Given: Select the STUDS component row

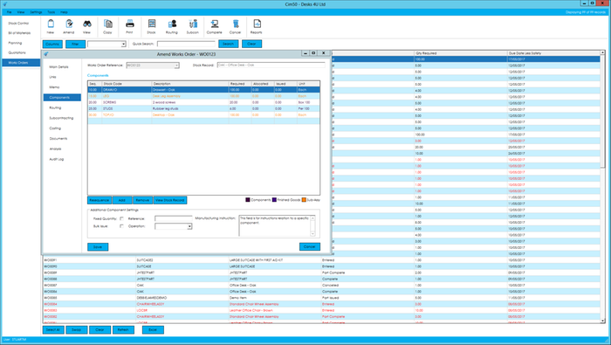Looking at the screenshot, I should [203, 109].
